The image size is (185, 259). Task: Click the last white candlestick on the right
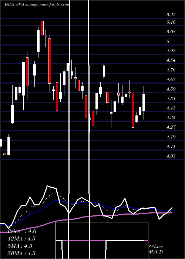click(x=144, y=102)
